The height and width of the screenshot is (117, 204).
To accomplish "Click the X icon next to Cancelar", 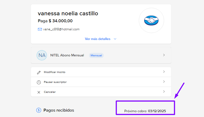I will (x=39, y=92).
